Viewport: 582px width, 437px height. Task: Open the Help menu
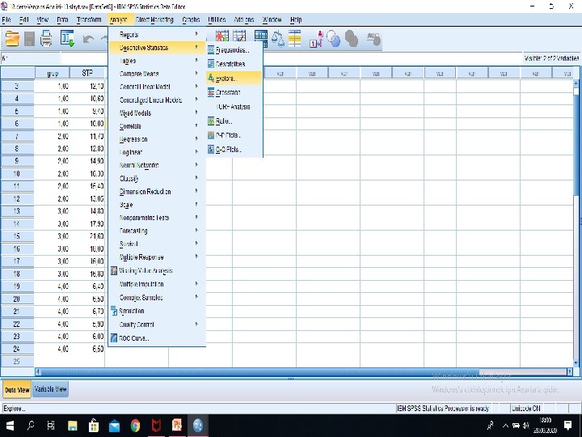pos(296,19)
